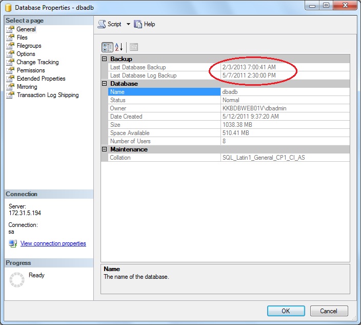Click the Change Tracking page icon
Viewport: 361px width, 325px height.
point(10,62)
